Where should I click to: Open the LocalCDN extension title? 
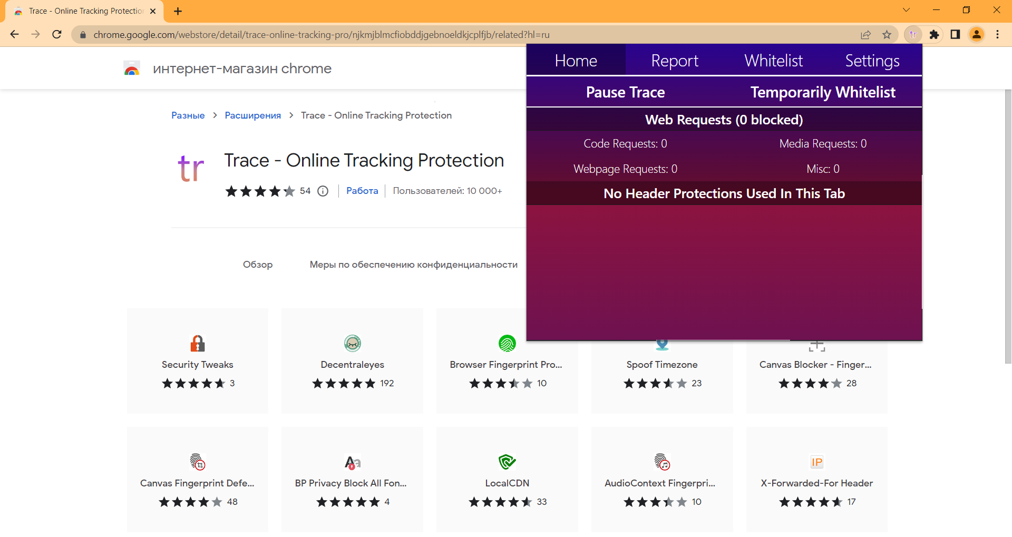[507, 483]
